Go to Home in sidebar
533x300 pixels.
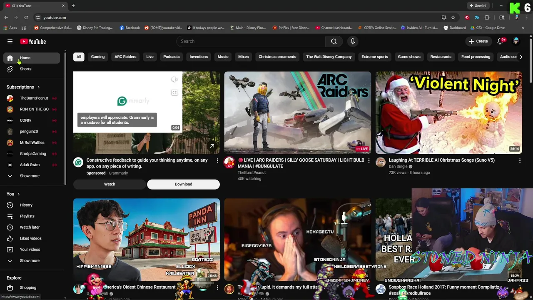(32, 58)
